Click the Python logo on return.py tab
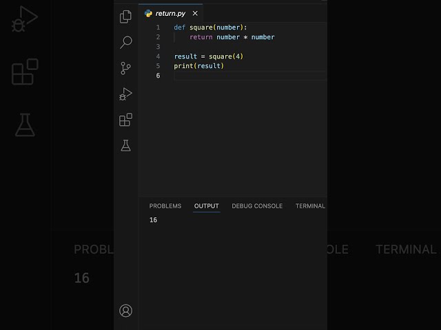This screenshot has width=441, height=330. pyautogui.click(x=148, y=13)
